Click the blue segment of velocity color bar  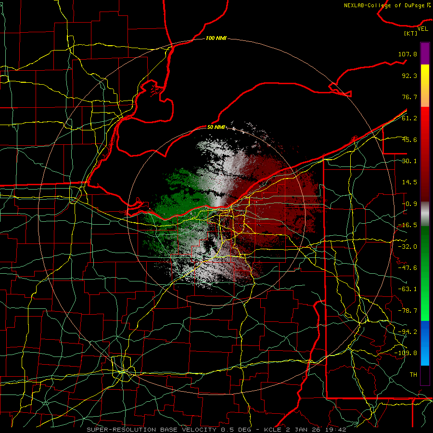point(425,343)
